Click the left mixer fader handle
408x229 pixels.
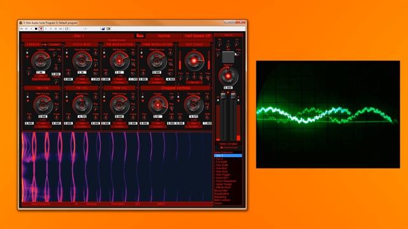click(x=223, y=96)
